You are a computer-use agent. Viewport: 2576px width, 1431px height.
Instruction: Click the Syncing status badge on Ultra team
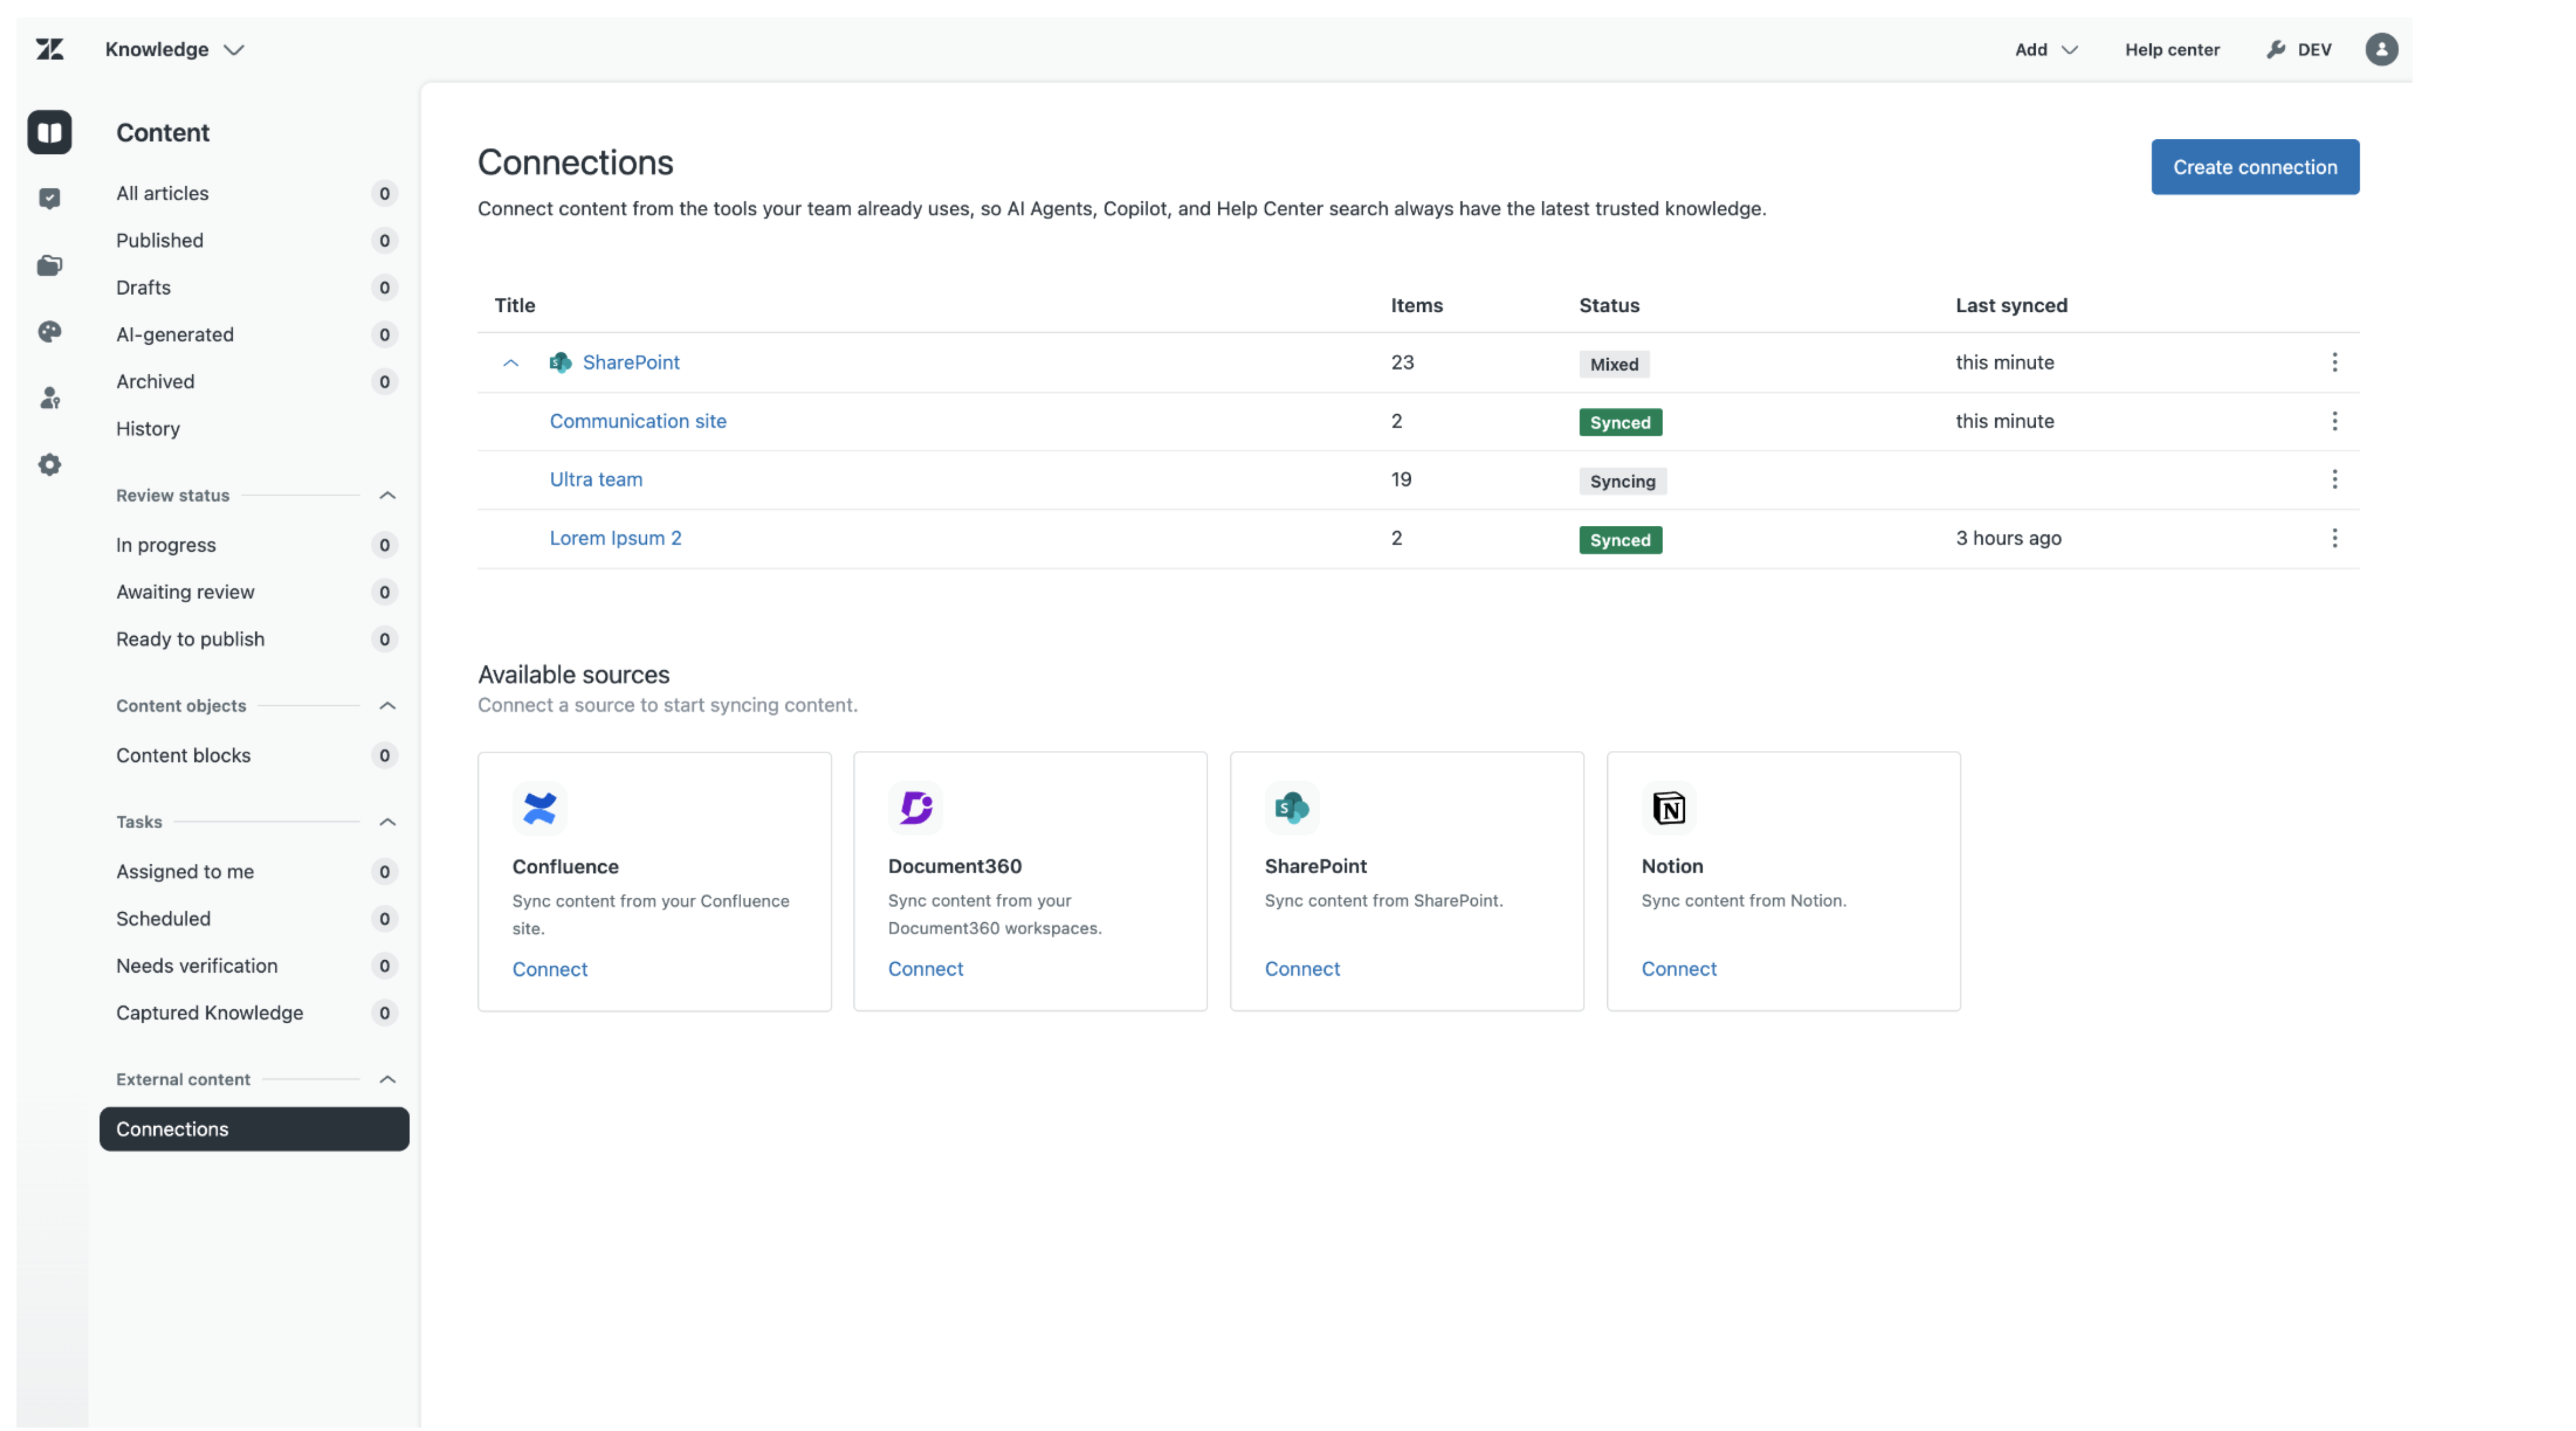[x=1622, y=481]
